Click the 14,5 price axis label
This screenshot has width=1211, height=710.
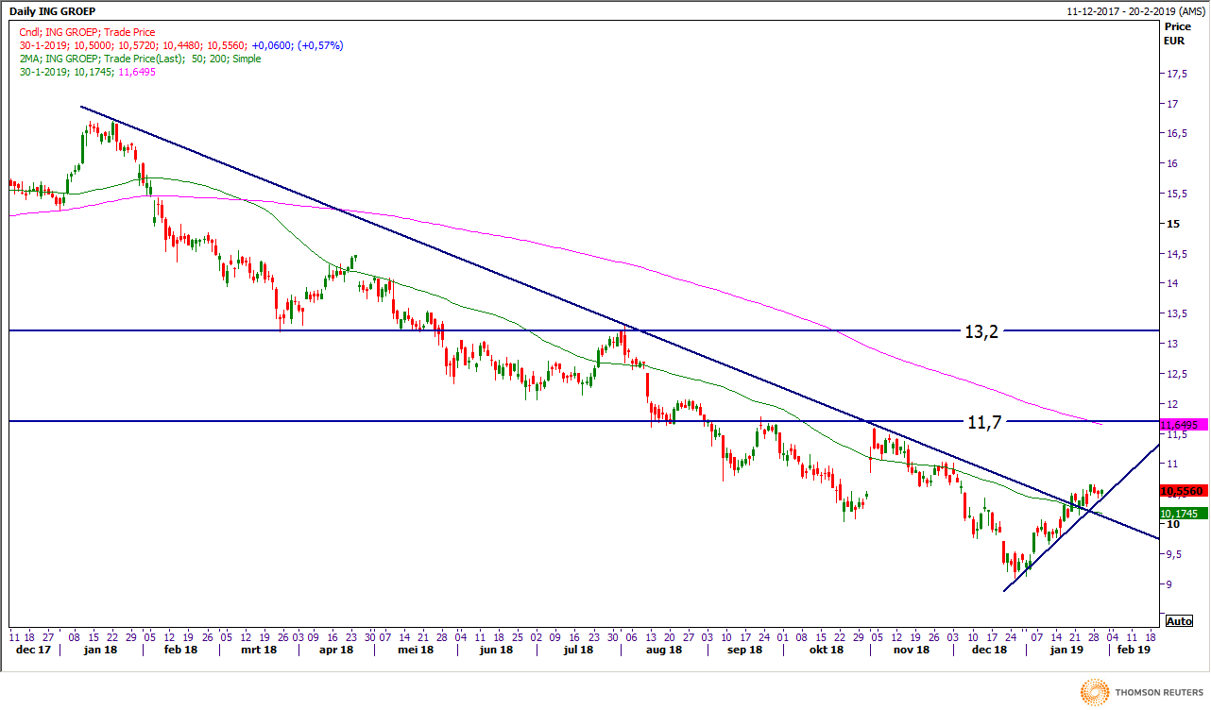[1176, 255]
